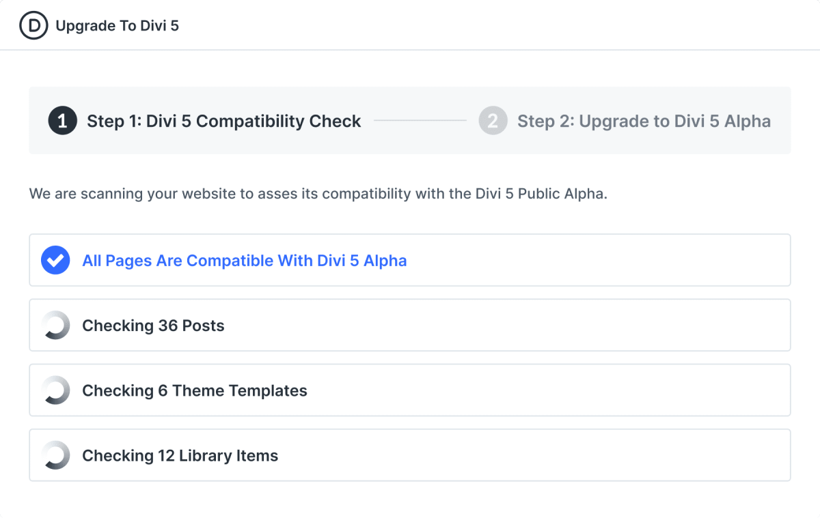Click the Checking 12 Library Items card
Screen dimensions: 820x518
coord(410,455)
